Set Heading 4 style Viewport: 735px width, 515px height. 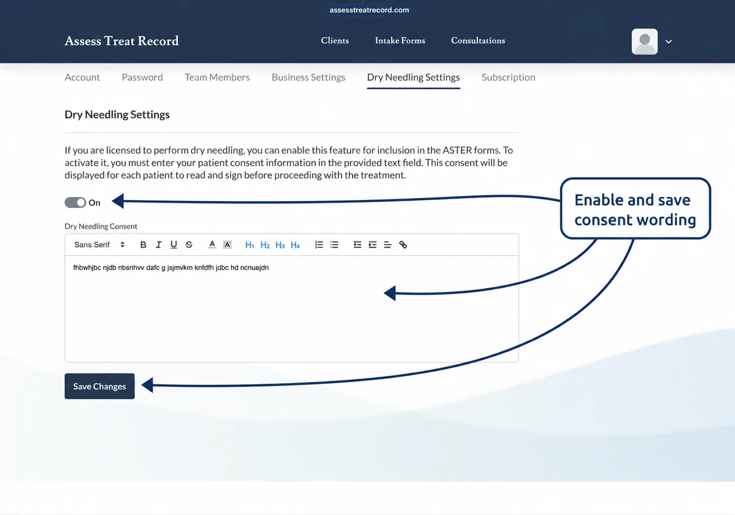[295, 245]
